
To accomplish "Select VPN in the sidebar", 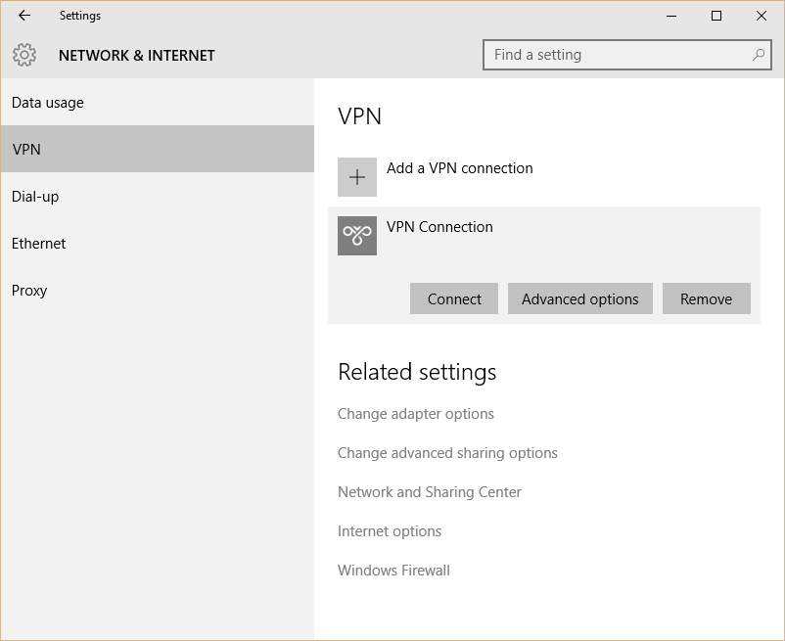I will coord(26,149).
